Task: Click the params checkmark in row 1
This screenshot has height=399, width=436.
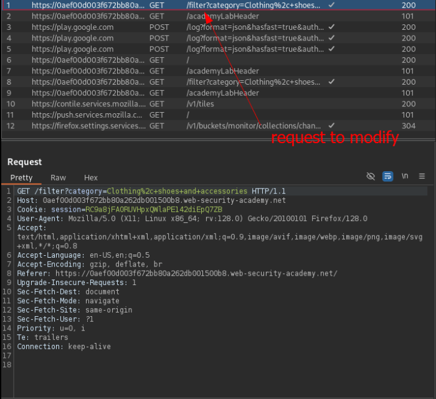Action: tap(331, 5)
